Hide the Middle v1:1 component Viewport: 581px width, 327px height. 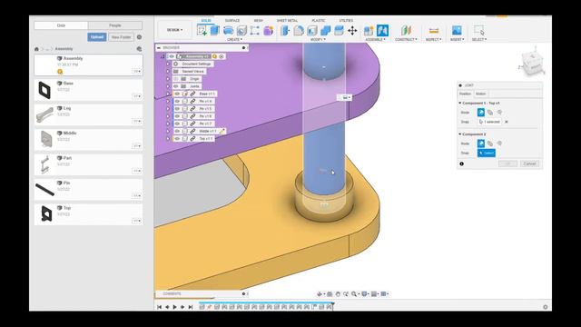(177, 131)
